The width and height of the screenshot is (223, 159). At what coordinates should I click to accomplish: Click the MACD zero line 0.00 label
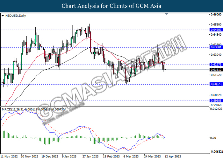(213, 138)
